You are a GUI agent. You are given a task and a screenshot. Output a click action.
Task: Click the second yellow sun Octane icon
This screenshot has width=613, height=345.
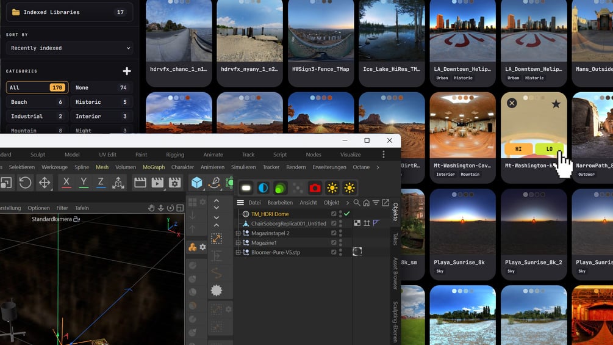pyautogui.click(x=349, y=188)
